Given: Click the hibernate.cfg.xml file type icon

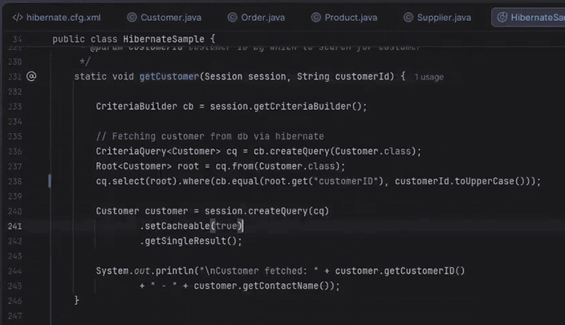Looking at the screenshot, I should [x=16, y=17].
